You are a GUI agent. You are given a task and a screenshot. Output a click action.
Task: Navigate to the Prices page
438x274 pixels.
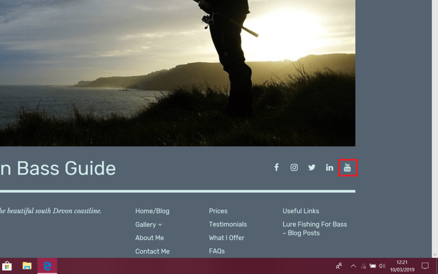coord(218,211)
